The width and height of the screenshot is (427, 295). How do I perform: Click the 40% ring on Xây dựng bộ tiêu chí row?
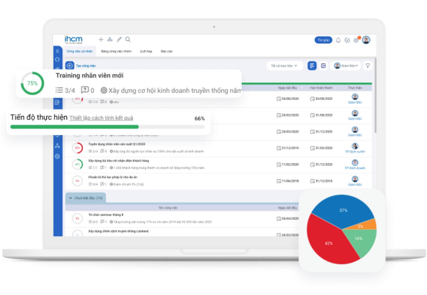point(77,164)
